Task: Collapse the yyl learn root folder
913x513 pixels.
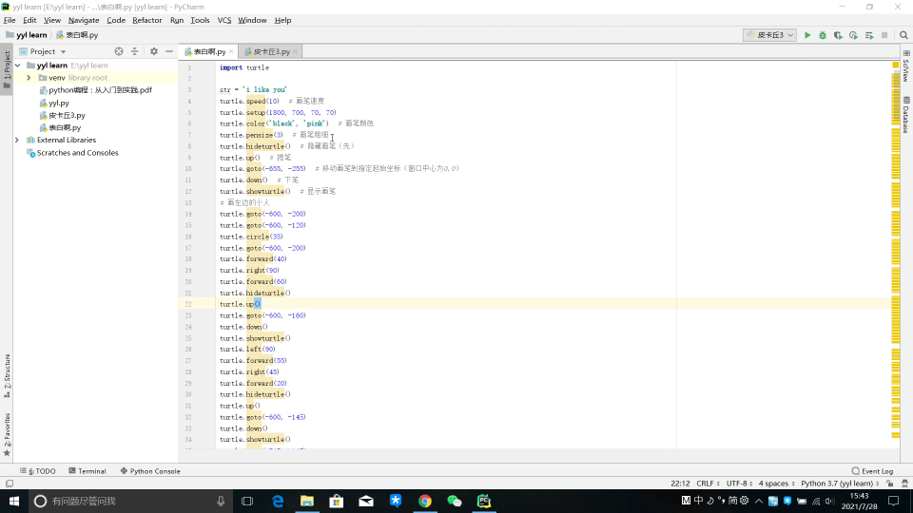Action: click(x=18, y=66)
